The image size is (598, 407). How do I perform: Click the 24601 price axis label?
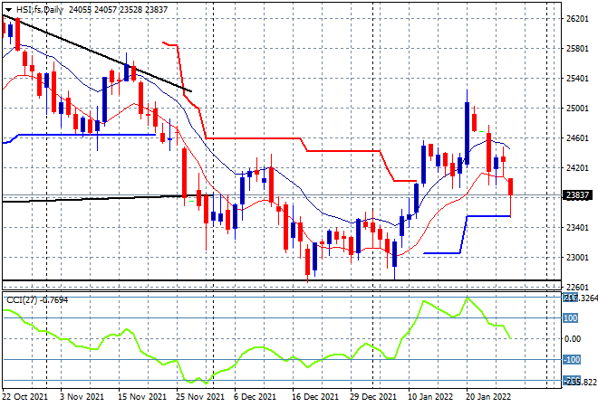(x=577, y=137)
